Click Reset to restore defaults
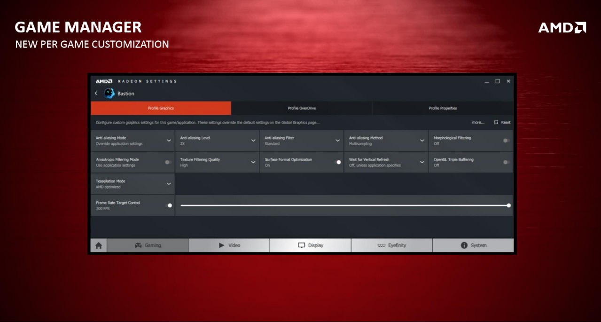This screenshot has height=322, width=601. point(506,122)
